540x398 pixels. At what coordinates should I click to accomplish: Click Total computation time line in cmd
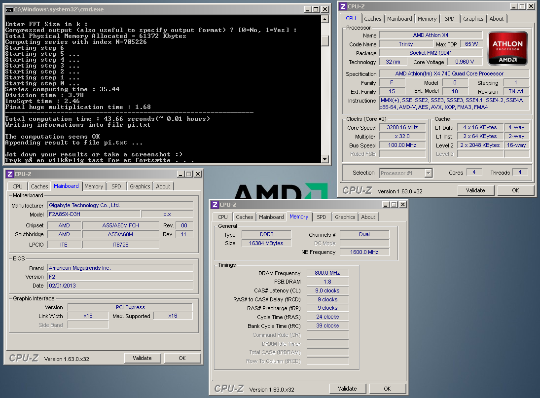[108, 119]
